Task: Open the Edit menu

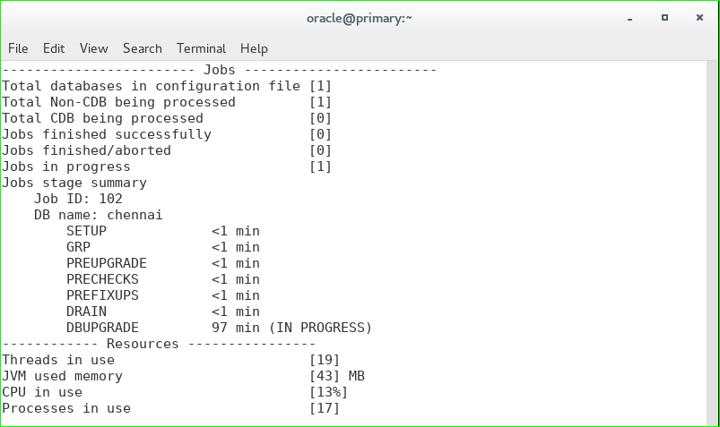Action: [54, 48]
